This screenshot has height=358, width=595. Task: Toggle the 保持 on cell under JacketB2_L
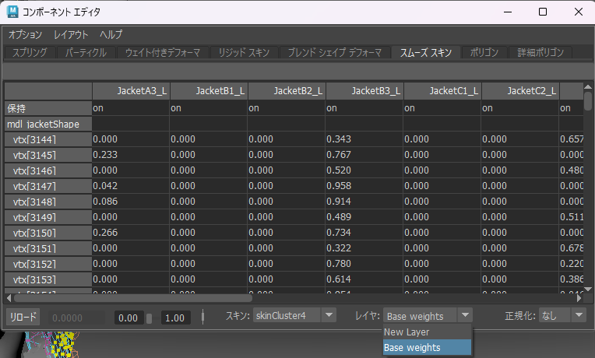click(x=286, y=108)
